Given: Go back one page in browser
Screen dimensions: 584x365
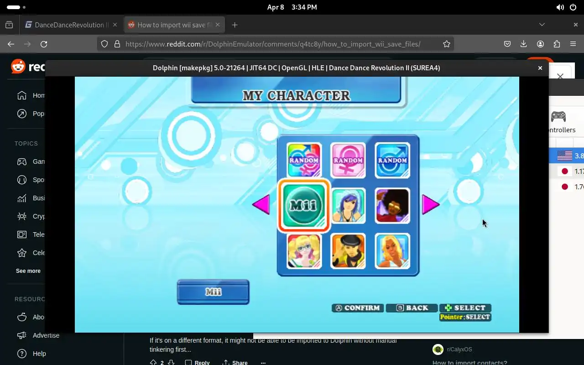Looking at the screenshot, I should 11,44.
